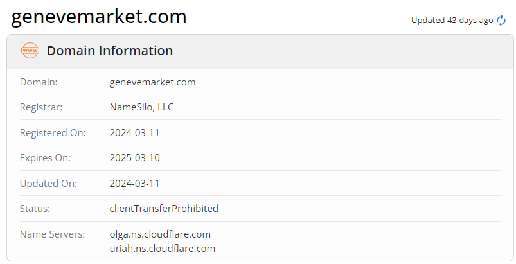Click the "Registrar:" field label
Image resolution: width=516 pixels, height=264 pixels.
click(41, 107)
